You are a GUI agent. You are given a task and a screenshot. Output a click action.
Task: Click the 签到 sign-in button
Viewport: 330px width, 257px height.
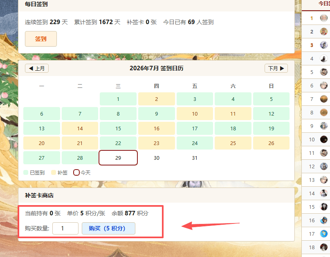click(41, 39)
